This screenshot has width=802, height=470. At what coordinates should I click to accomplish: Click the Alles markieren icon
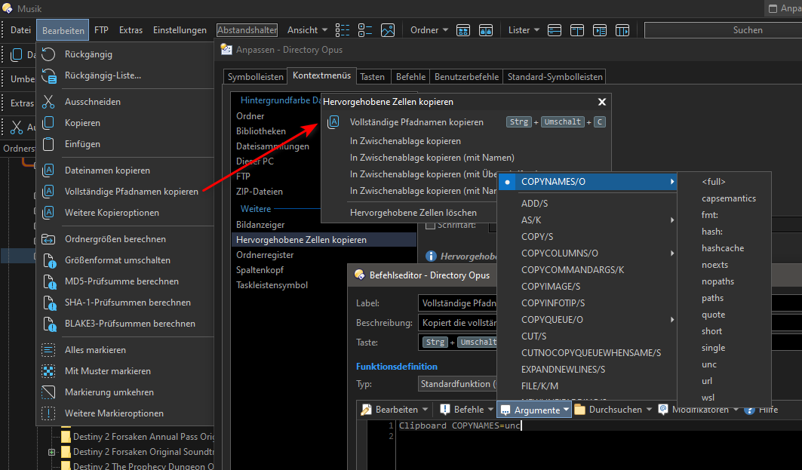48,350
